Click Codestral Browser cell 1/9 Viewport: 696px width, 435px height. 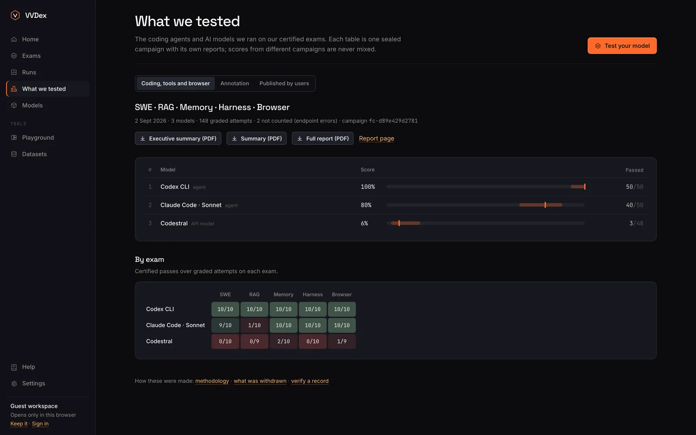coord(342,341)
